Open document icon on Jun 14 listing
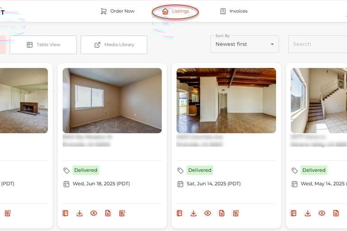This screenshot has width=347, height=231. point(222,213)
